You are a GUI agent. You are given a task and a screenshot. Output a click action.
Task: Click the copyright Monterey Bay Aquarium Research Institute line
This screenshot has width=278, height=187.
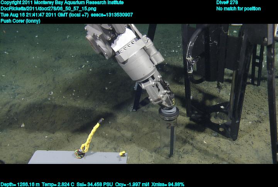[62, 3]
